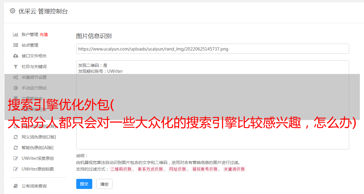Click the blue 提交 button
The width and height of the screenshot is (364, 194).
tap(84, 184)
